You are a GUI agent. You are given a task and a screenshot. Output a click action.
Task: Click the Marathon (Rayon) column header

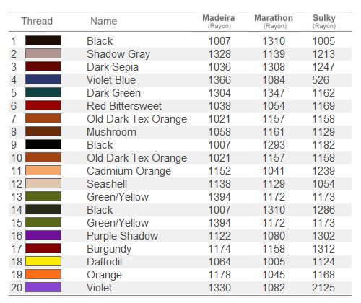(274, 22)
